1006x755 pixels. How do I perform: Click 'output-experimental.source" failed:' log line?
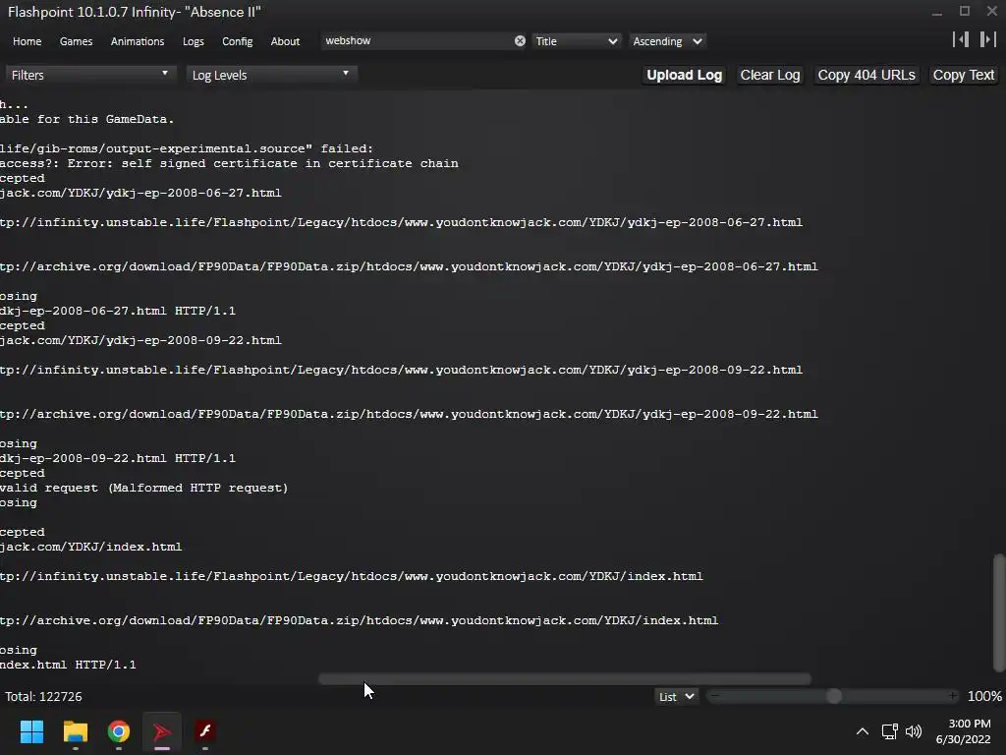pos(187,148)
